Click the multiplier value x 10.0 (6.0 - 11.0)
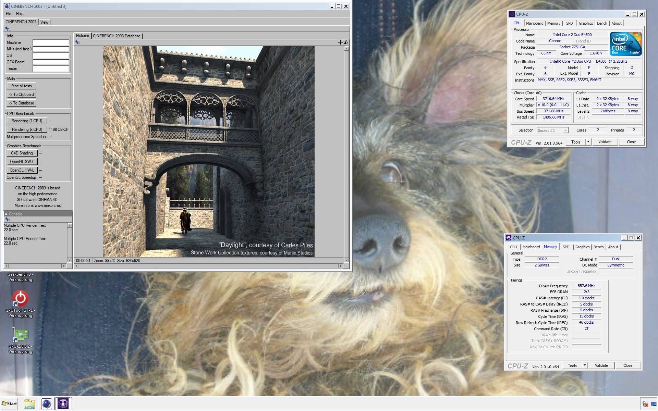The image size is (658, 411). tap(553, 105)
